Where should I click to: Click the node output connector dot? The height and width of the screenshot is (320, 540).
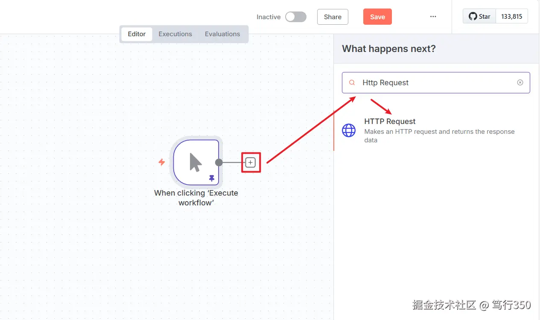(219, 162)
